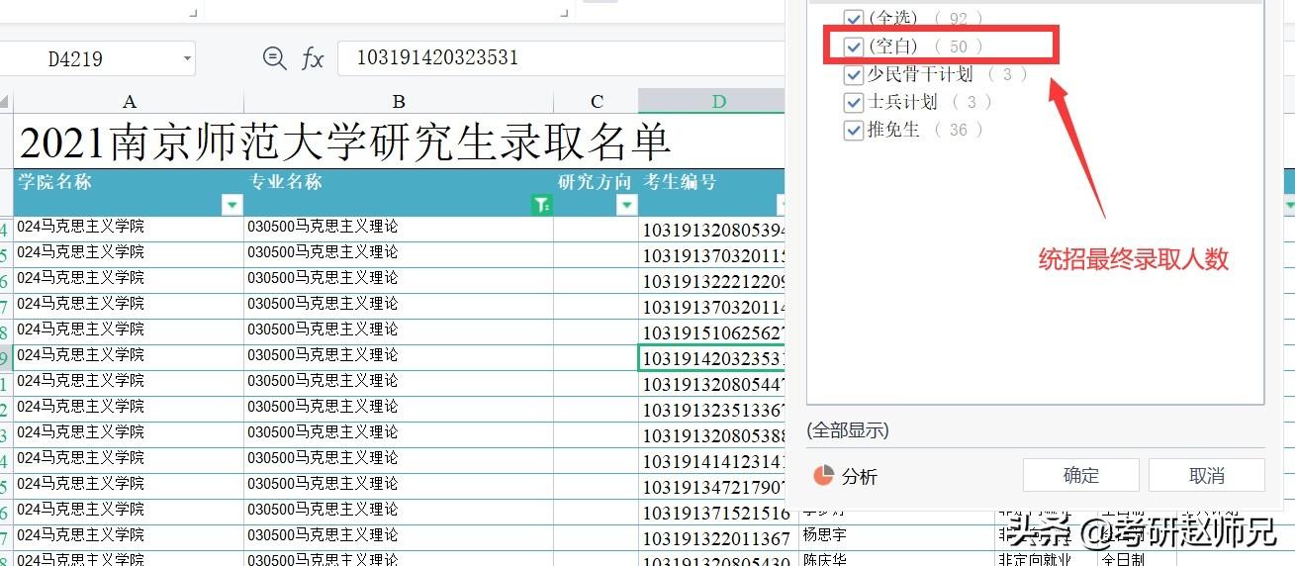The width and height of the screenshot is (1295, 566).
Task: Click the 分析 label in filter panel
Action: point(860,476)
